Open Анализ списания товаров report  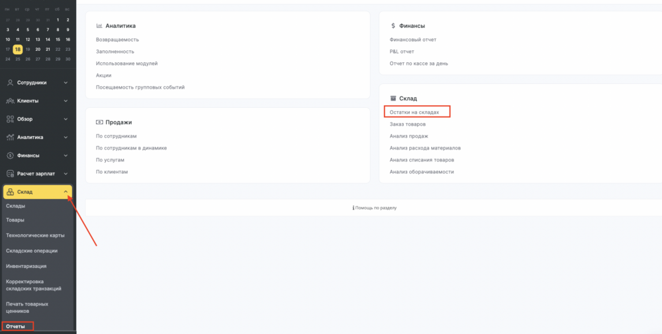click(x=422, y=160)
